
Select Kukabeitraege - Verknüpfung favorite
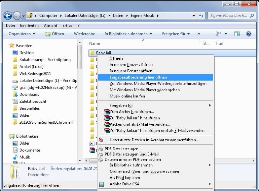click(45, 60)
